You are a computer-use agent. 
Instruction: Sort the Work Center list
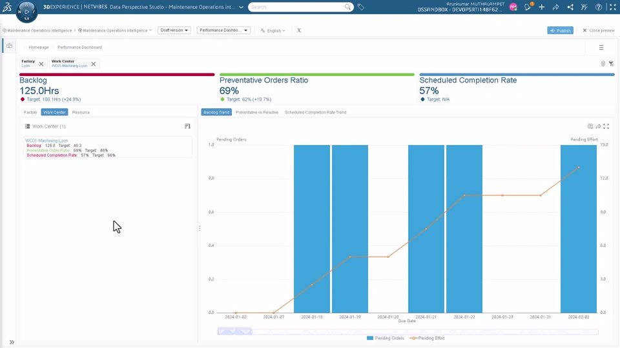[x=187, y=126]
